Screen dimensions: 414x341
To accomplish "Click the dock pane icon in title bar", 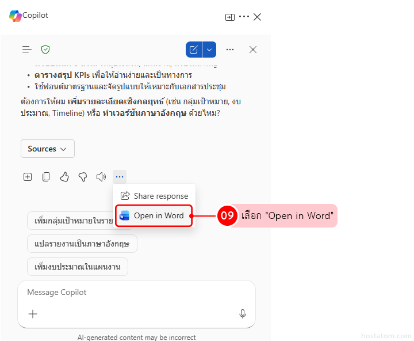I will 229,17.
